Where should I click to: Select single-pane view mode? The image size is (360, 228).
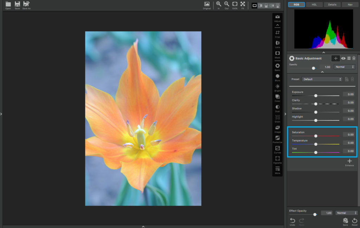pyautogui.click(x=255, y=6)
